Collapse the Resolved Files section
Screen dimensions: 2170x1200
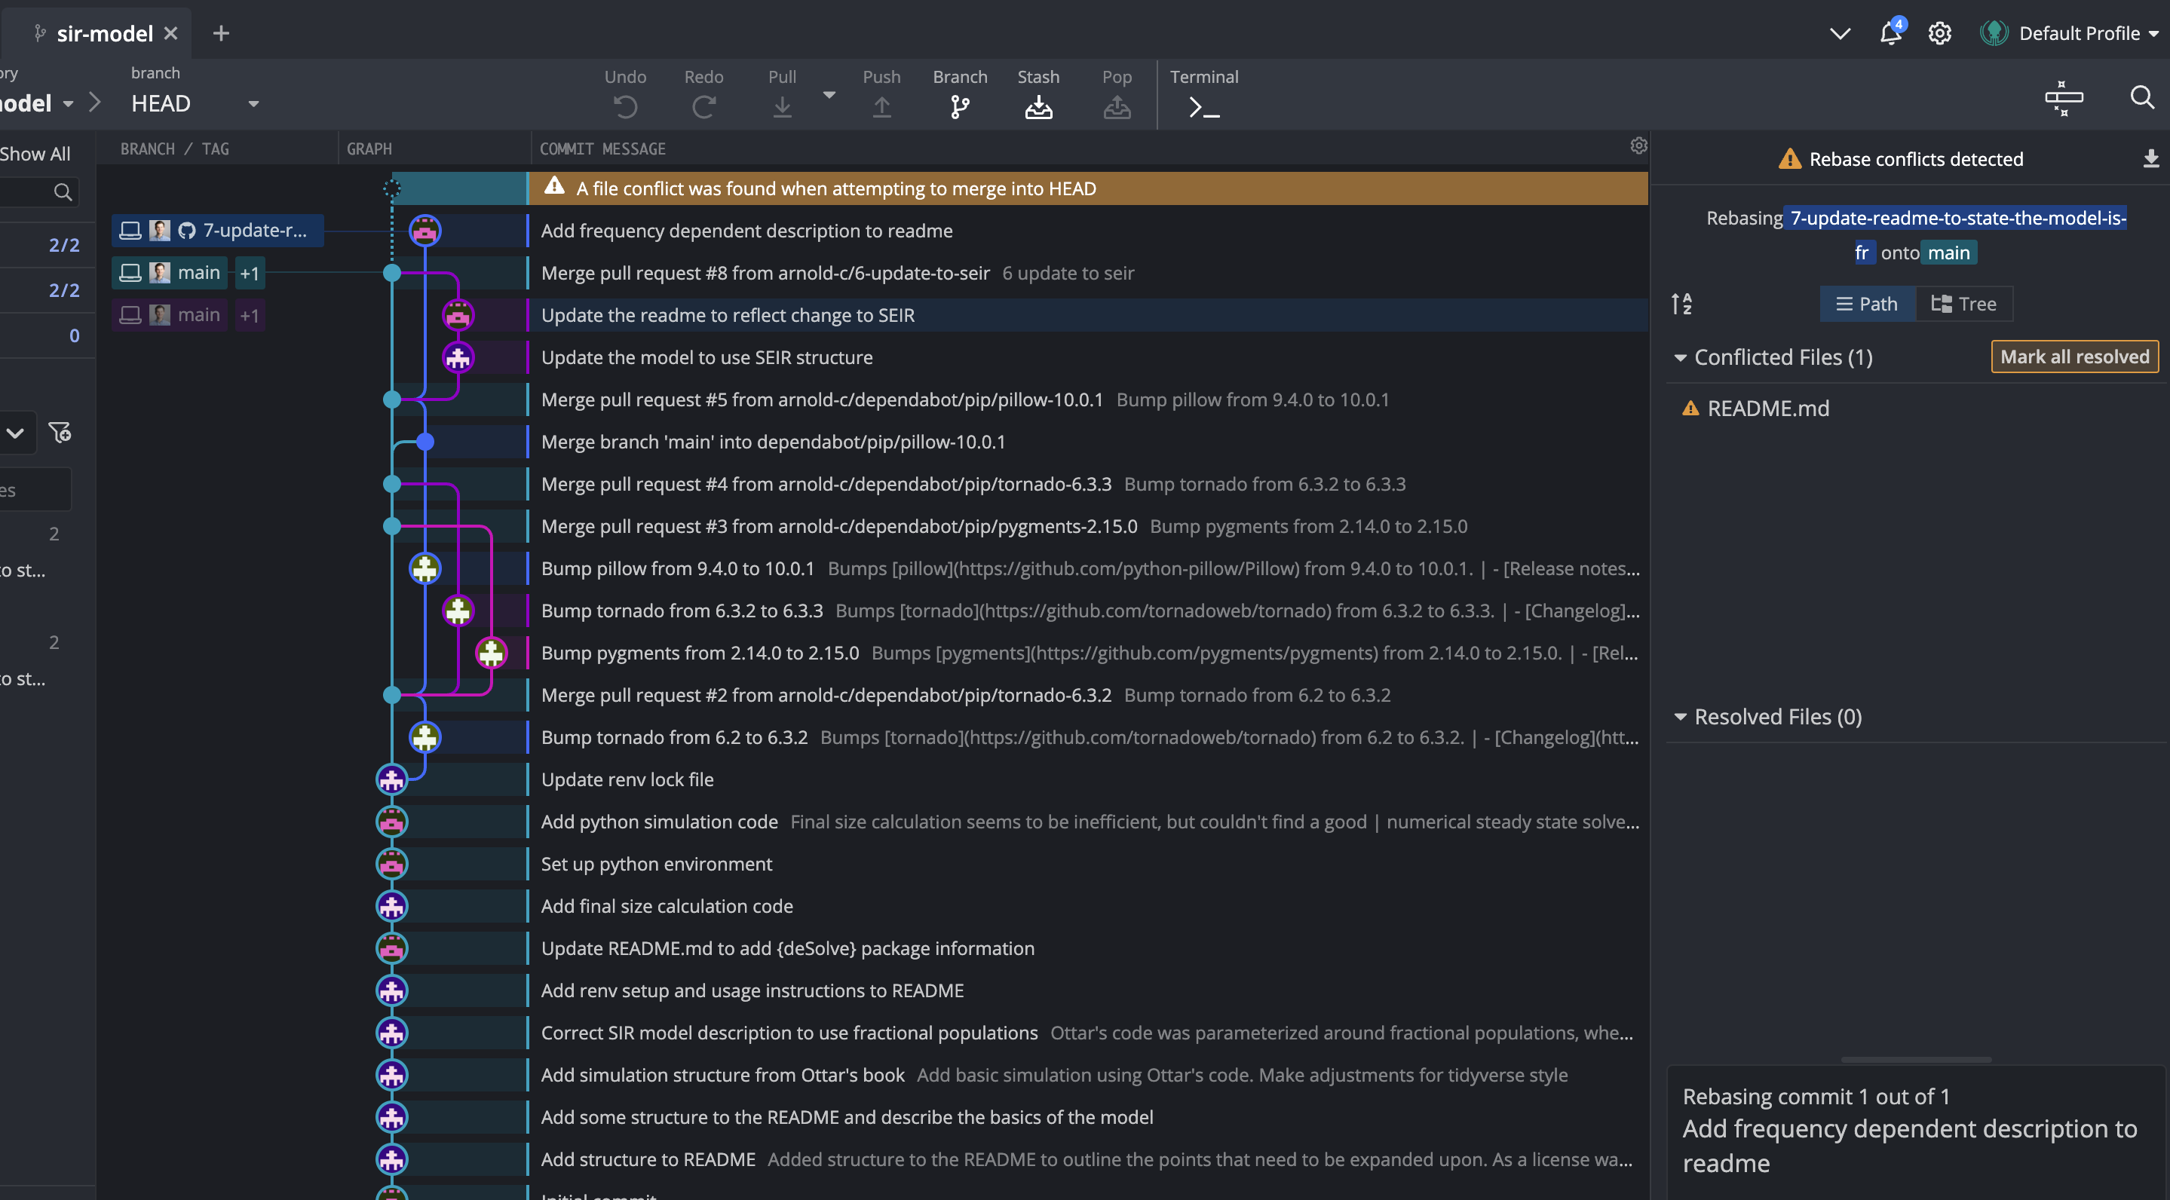(1681, 718)
